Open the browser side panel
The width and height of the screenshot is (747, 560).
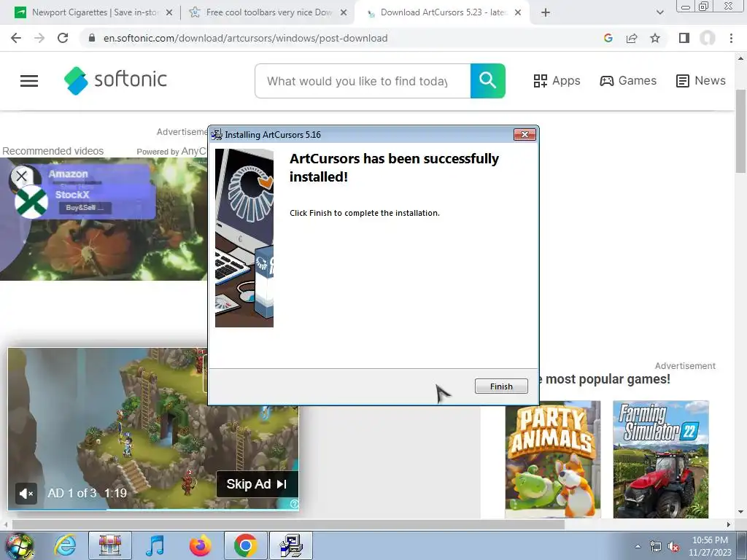[684, 38]
